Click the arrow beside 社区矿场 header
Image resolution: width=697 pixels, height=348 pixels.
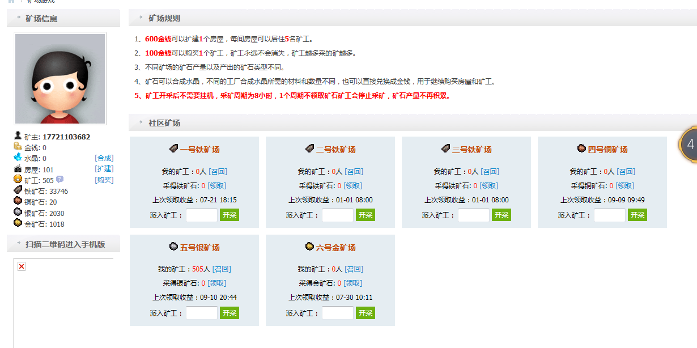141,123
